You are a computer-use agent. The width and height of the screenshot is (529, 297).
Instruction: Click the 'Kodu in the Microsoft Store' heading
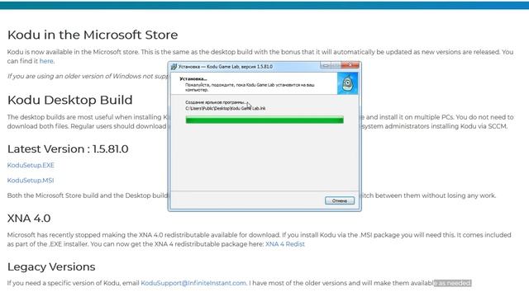coord(93,35)
